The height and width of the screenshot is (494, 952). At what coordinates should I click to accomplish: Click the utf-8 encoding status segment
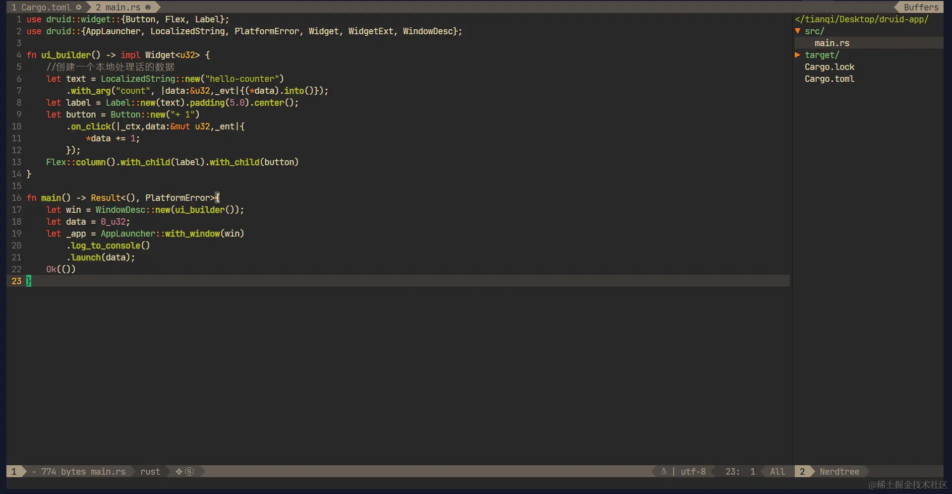[693, 471]
